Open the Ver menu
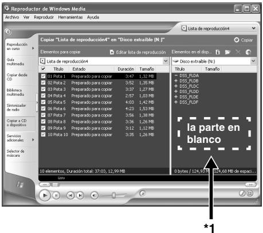263x233 pixels. pyautogui.click(x=26, y=17)
